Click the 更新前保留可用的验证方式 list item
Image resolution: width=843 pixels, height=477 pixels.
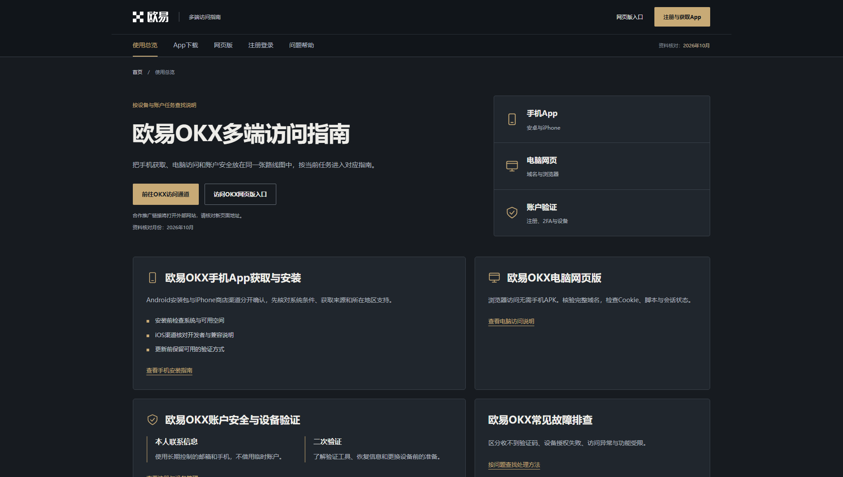coord(189,349)
